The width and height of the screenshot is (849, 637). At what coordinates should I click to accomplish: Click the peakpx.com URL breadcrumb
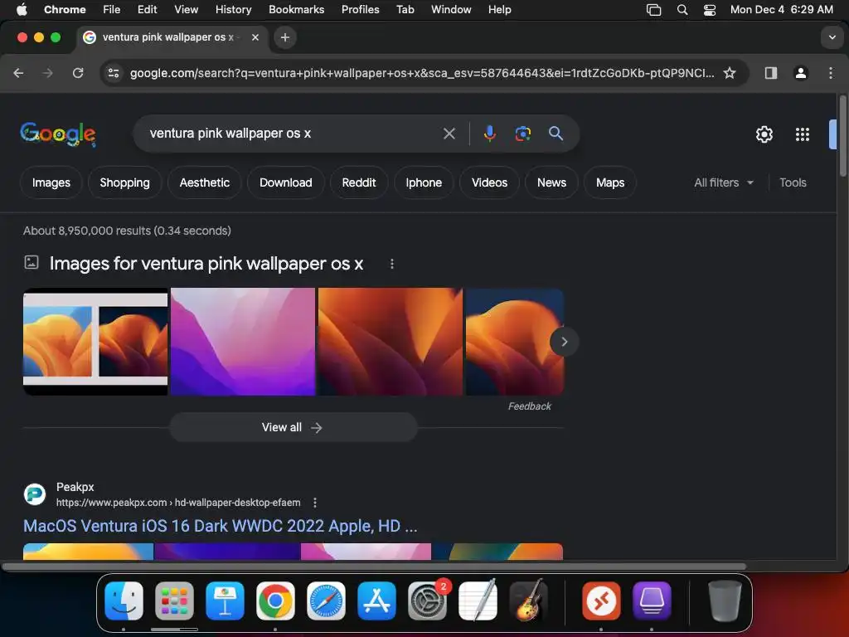178,503
